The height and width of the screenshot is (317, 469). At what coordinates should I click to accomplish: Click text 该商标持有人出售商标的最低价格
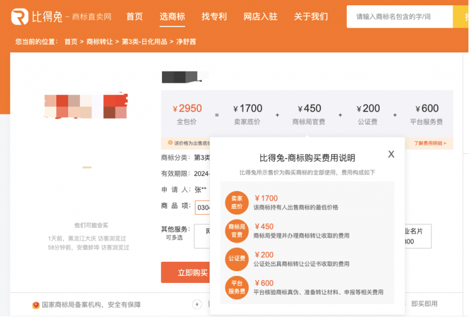tap(296, 208)
